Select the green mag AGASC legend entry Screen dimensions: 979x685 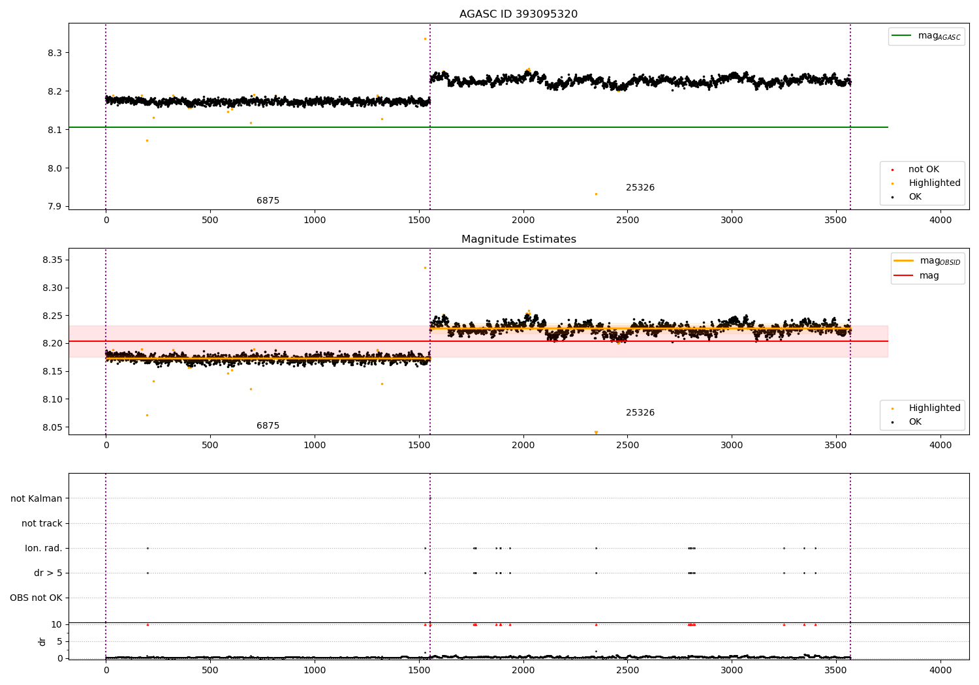tap(926, 36)
